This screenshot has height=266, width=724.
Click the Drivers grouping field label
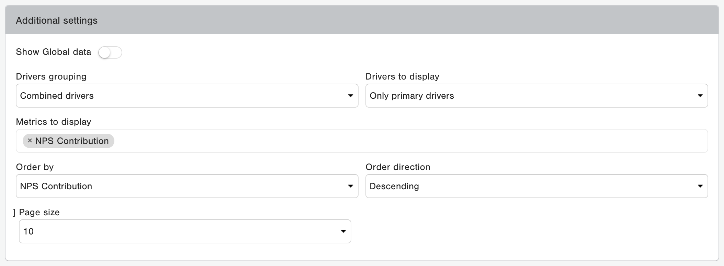tap(51, 76)
